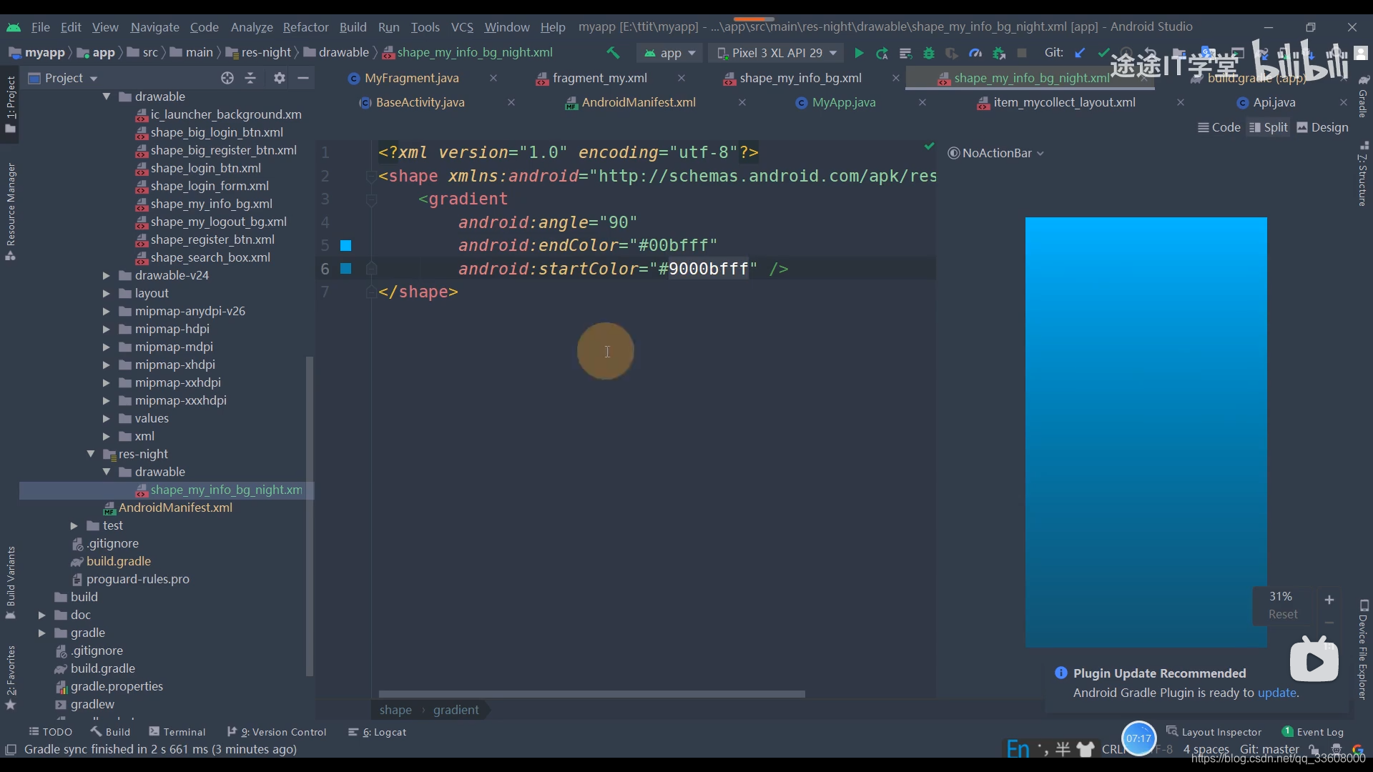Click the Git commit checkmark icon
The width and height of the screenshot is (1373, 772).
click(1103, 53)
